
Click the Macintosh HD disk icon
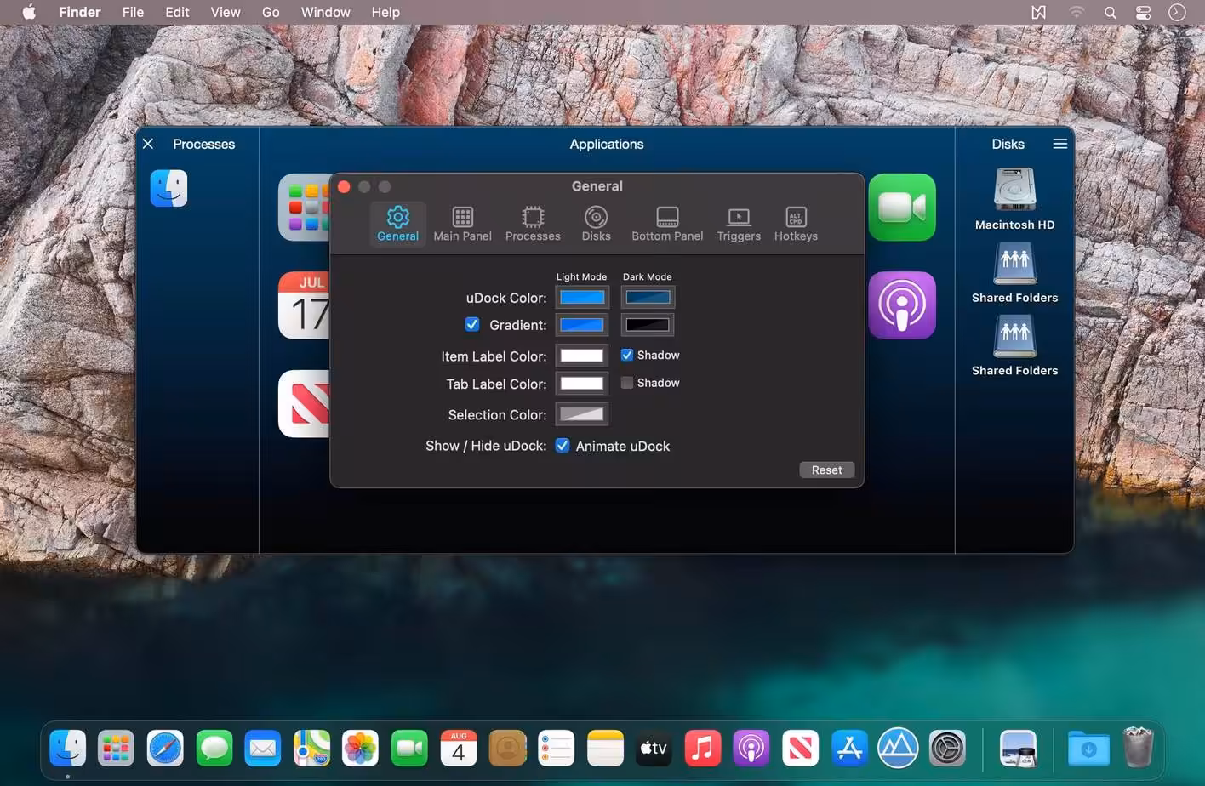click(1014, 190)
